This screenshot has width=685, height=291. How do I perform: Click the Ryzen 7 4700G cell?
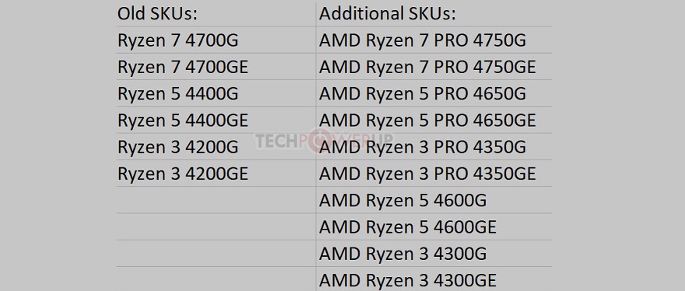[216, 40]
